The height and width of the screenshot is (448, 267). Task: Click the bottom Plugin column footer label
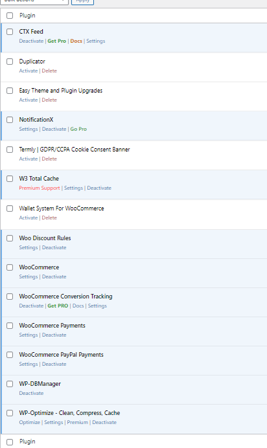point(27,442)
